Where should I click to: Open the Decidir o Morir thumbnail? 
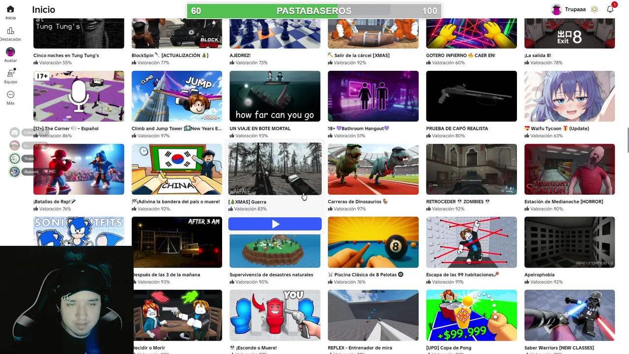click(x=178, y=315)
